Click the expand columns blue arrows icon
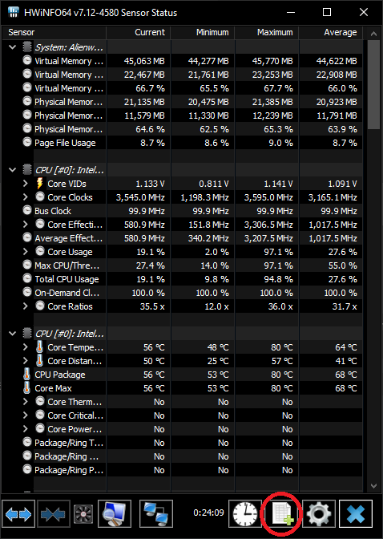383x539 pixels. (18, 514)
